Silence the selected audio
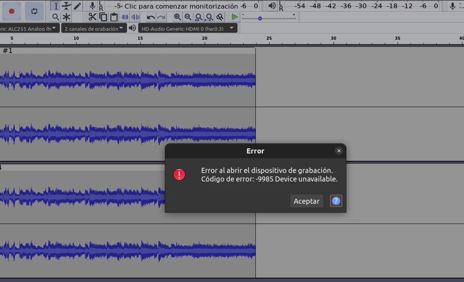Screen dimensions: 464x282 135,17
